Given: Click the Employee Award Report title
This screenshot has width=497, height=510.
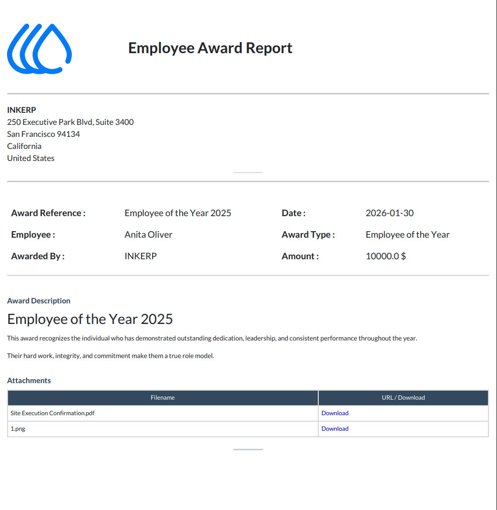Looking at the screenshot, I should pyautogui.click(x=210, y=48).
